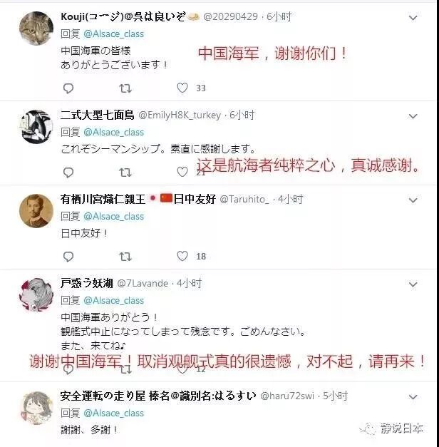Viewport: 439px width, 447px height.
Task: Reply to the 日中友好! tweet
Action: point(68,257)
